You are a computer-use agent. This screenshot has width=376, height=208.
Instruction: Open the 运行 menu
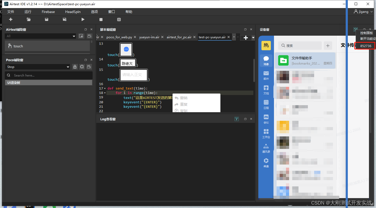(28, 12)
